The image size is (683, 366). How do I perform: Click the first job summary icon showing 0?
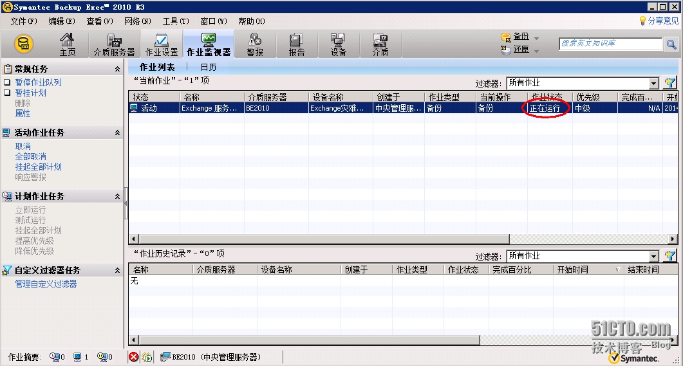(55, 357)
